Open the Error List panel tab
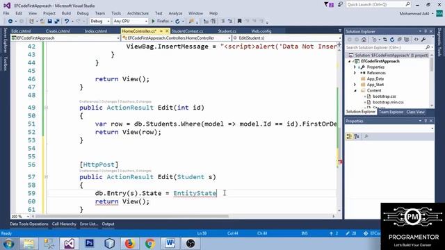The height and width of the screenshot is (250, 445). (x=88, y=224)
